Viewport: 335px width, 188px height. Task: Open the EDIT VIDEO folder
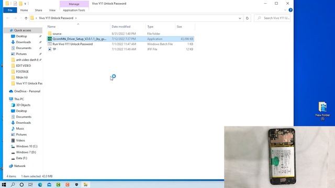coord(23,66)
